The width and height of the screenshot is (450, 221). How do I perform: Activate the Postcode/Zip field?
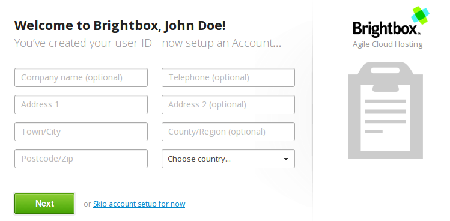[x=81, y=159]
